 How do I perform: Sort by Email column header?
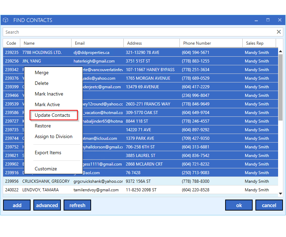(97, 43)
